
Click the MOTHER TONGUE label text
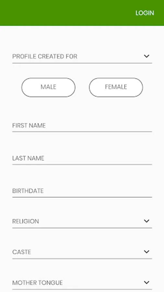(x=37, y=283)
